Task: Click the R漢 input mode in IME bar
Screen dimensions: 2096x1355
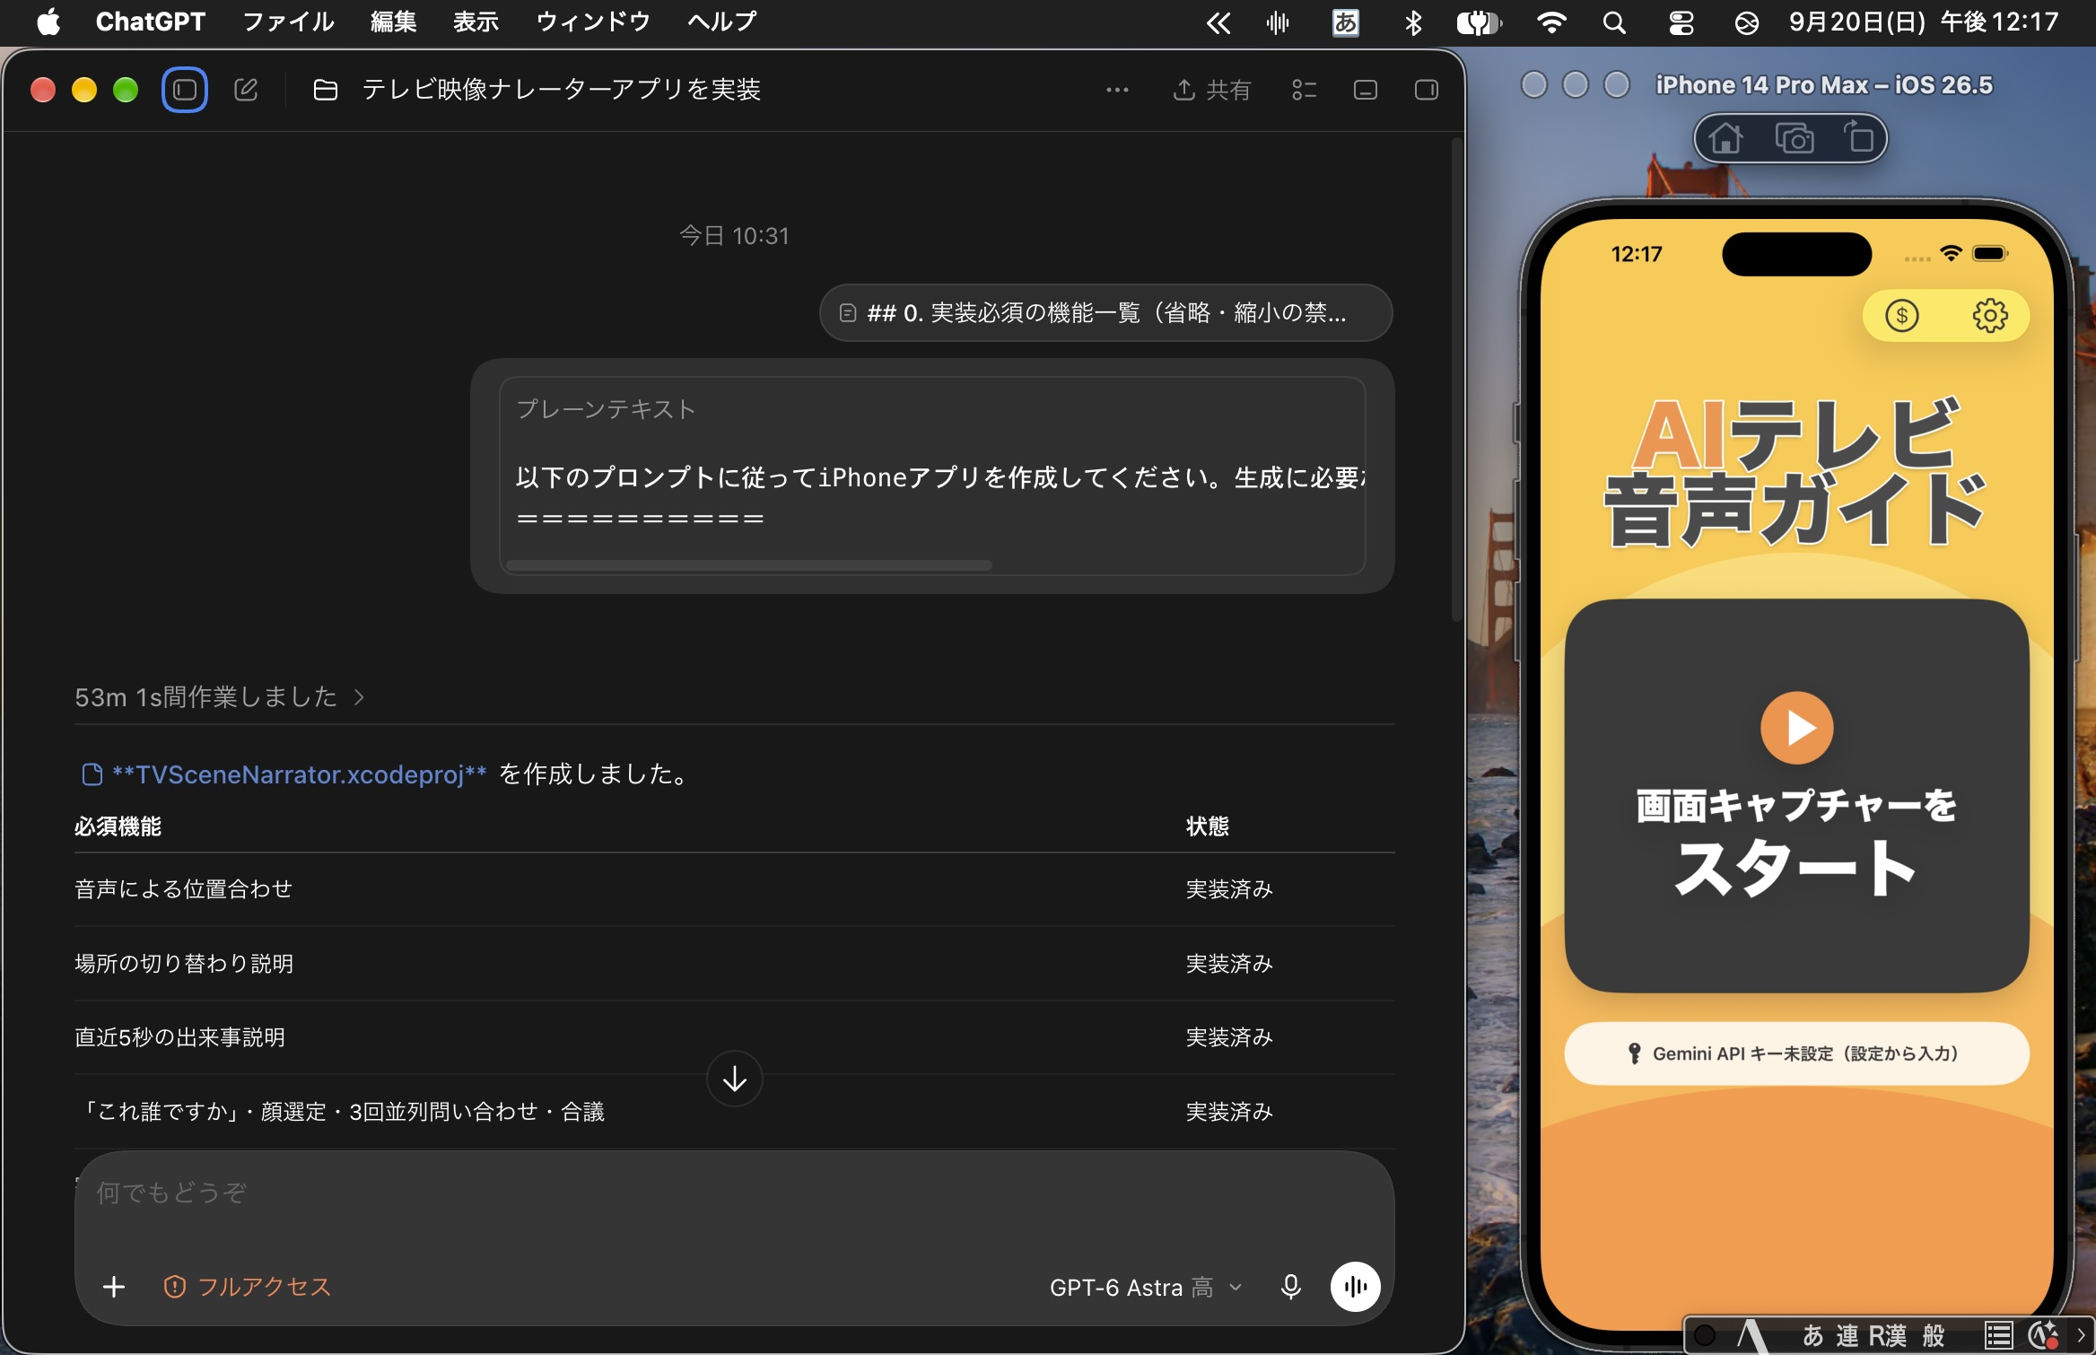Action: click(x=1887, y=1336)
